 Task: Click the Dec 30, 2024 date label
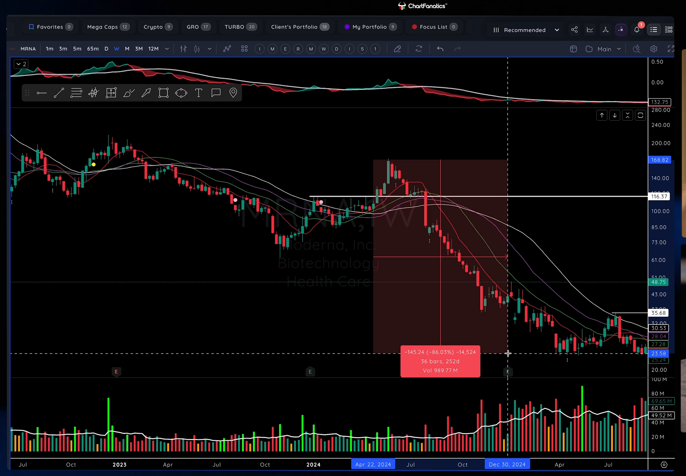point(507,465)
